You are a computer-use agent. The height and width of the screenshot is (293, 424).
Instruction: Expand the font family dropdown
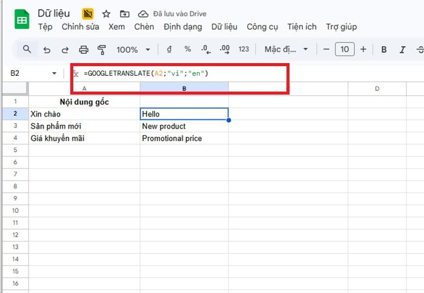[287, 50]
